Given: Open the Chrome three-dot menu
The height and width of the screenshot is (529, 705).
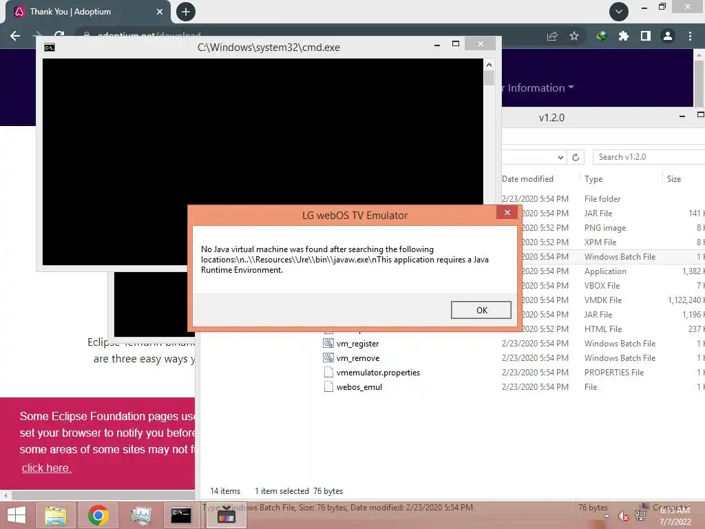Looking at the screenshot, I should pyautogui.click(x=690, y=36).
